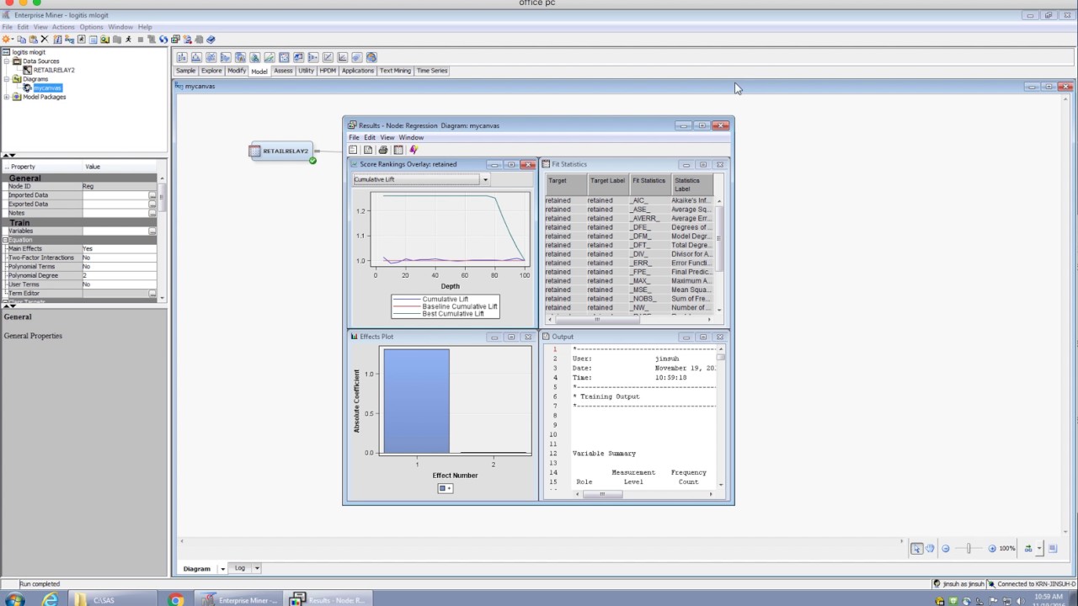The height and width of the screenshot is (606, 1078).
Task: Click the Fit Statistics column header
Action: 648,184
